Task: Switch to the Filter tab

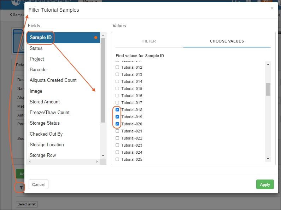Action: coord(149,41)
